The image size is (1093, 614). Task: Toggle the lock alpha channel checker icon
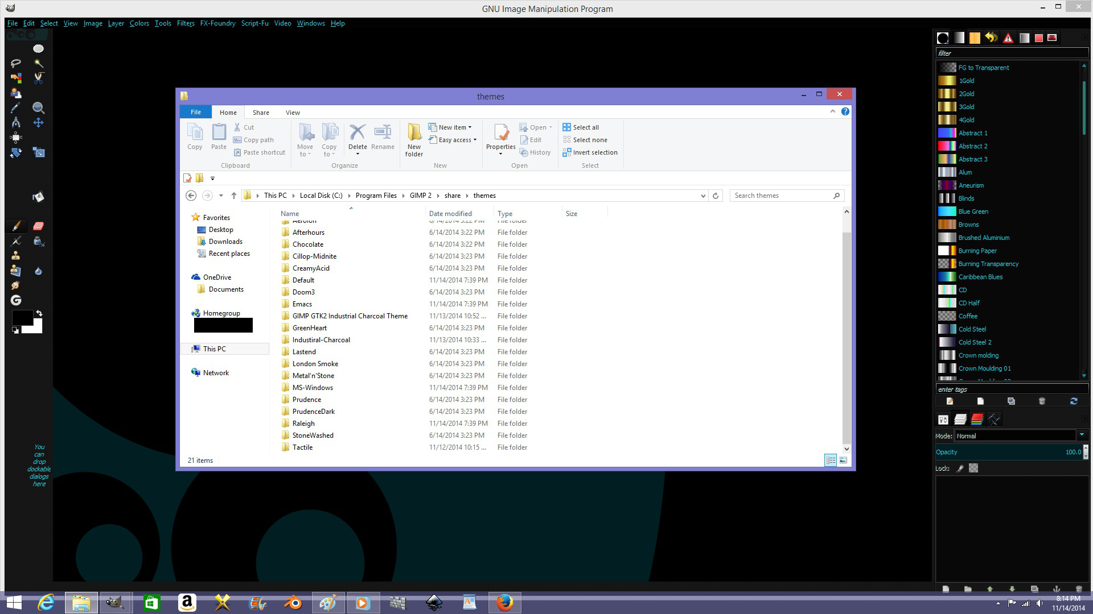click(x=973, y=468)
